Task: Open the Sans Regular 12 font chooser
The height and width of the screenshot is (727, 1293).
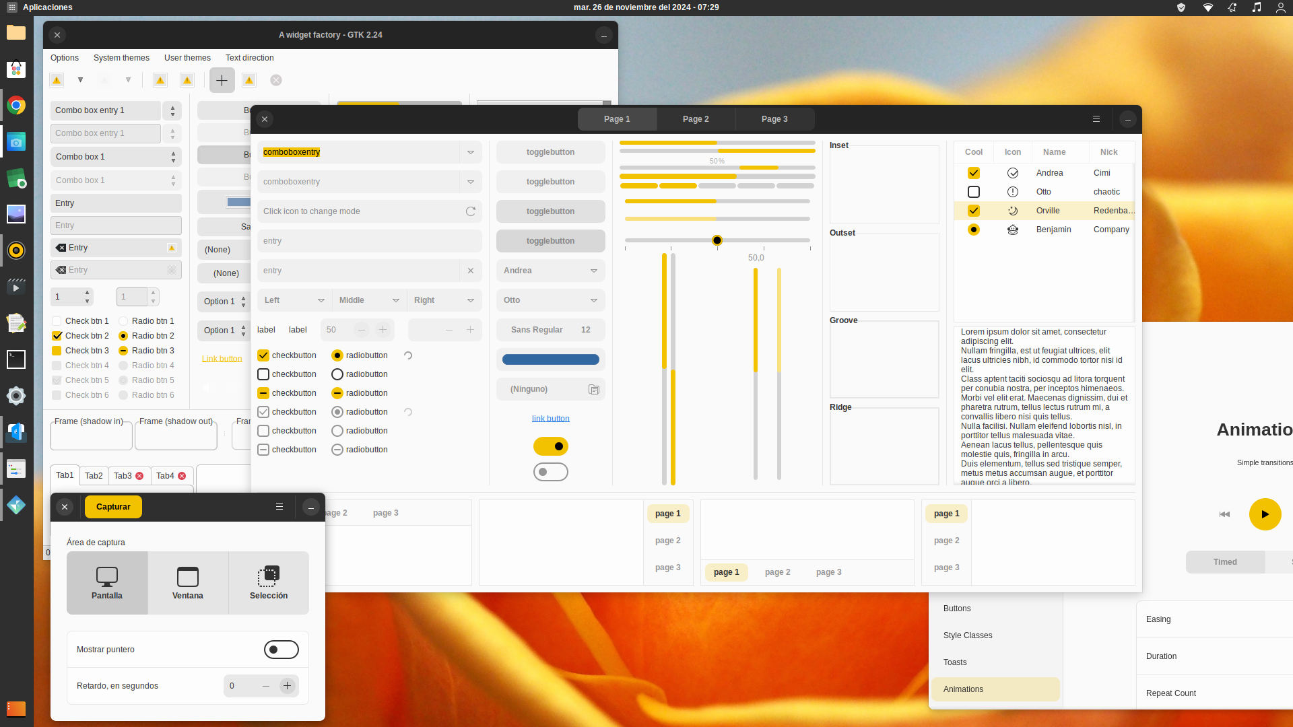Action: [551, 330]
